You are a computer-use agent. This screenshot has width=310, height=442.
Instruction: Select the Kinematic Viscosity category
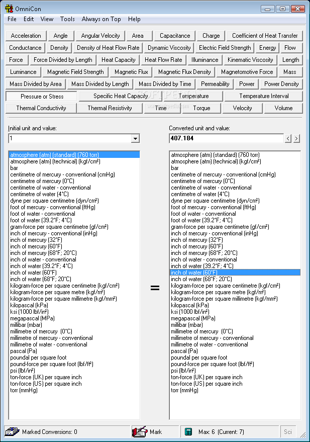pos(250,60)
